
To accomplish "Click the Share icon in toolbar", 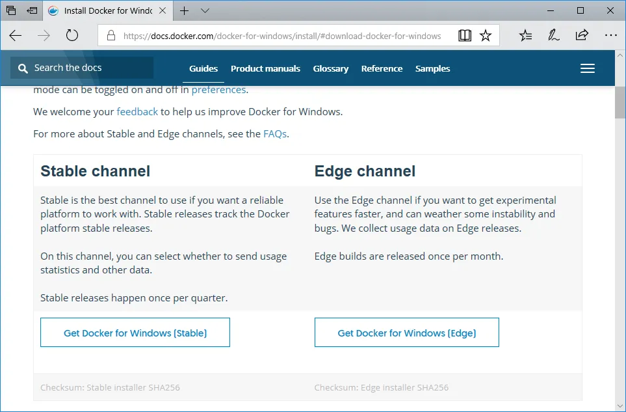I will point(582,36).
